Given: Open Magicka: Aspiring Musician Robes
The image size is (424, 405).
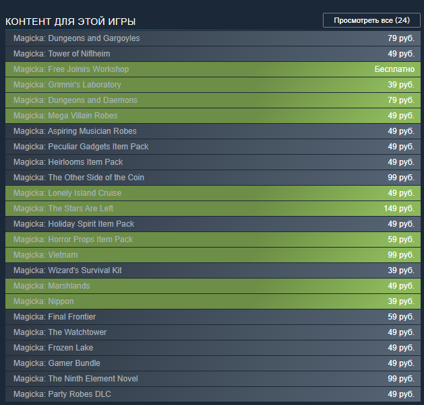Looking at the screenshot, I should point(213,131).
